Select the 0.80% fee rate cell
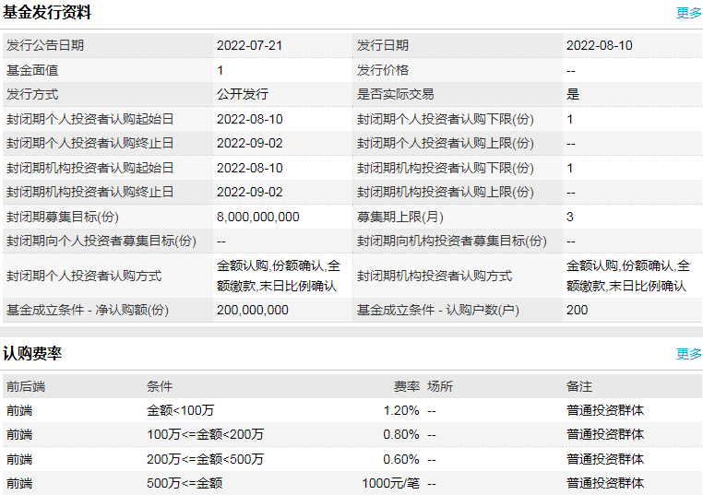The image size is (703, 495). tap(401, 434)
